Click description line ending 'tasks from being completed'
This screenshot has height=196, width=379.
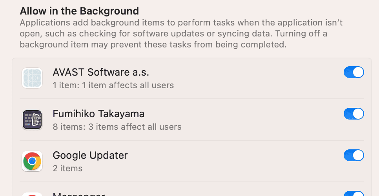click(153, 44)
